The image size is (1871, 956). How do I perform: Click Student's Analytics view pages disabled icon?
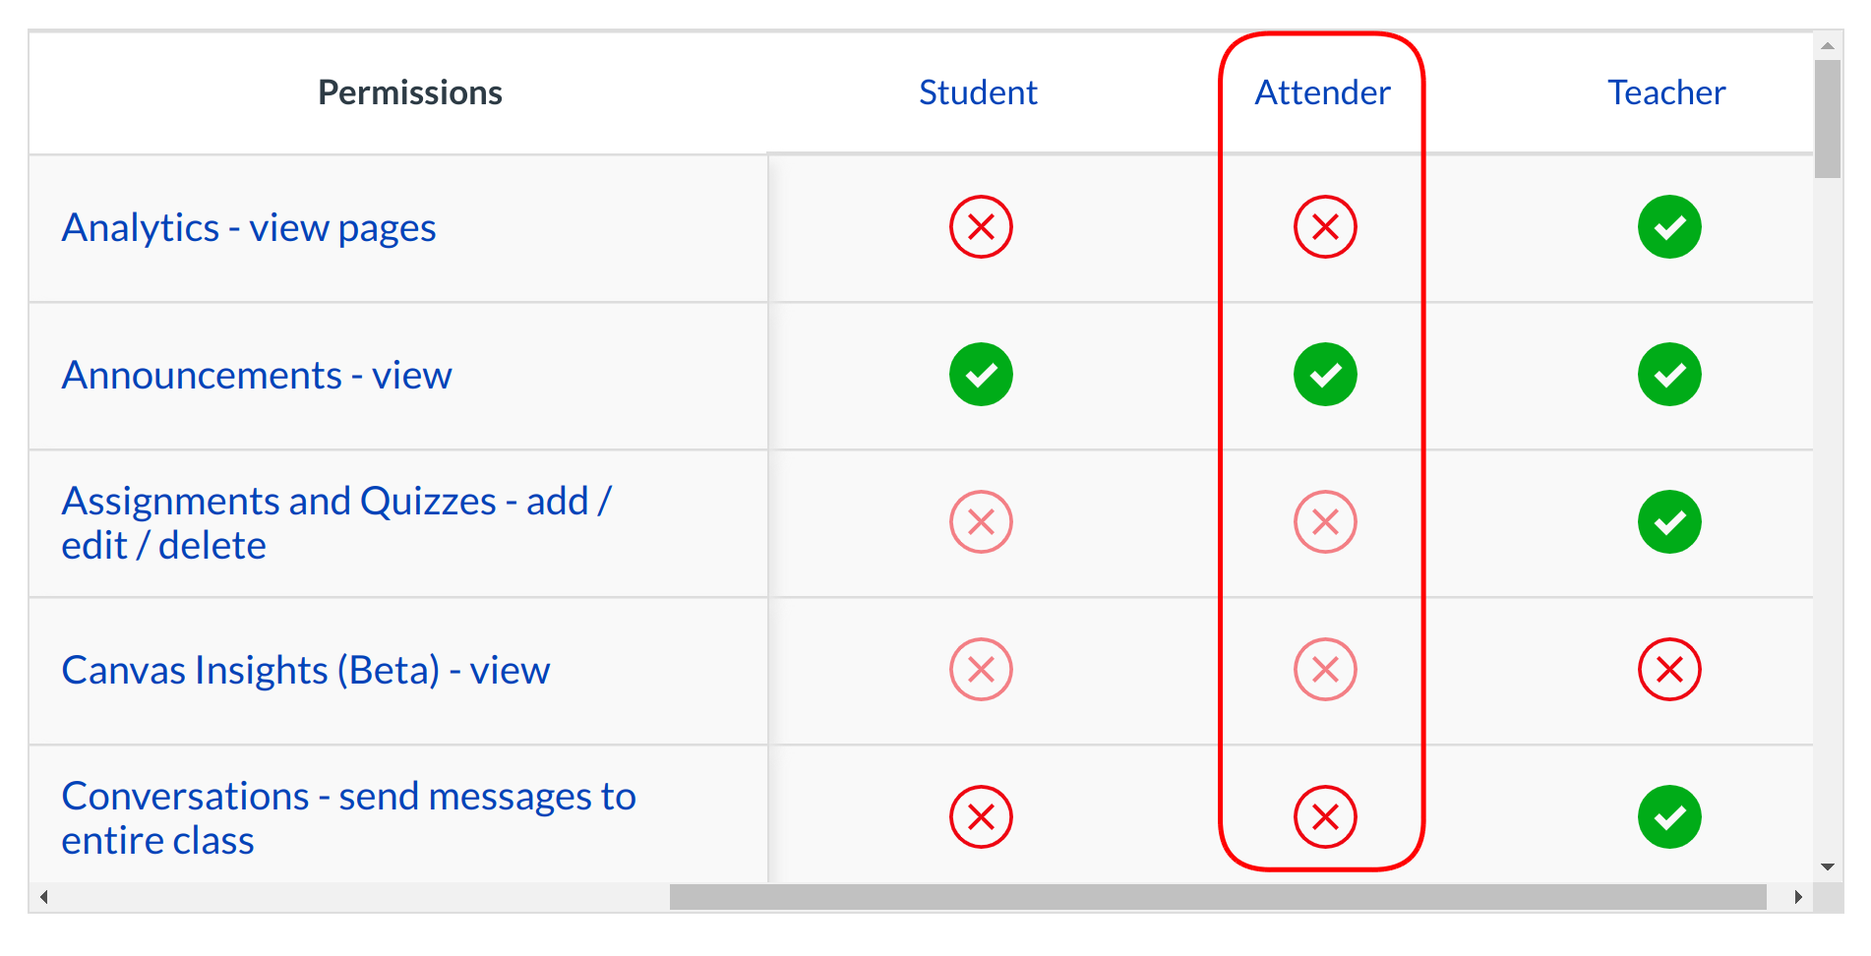coord(981,227)
